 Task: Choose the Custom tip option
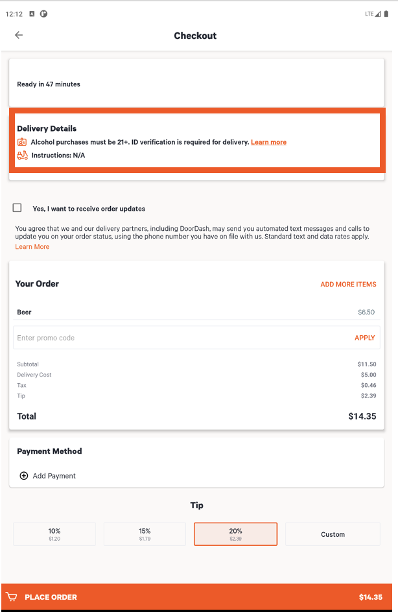333,534
